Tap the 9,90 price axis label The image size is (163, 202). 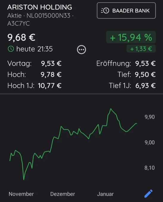[150, 117]
